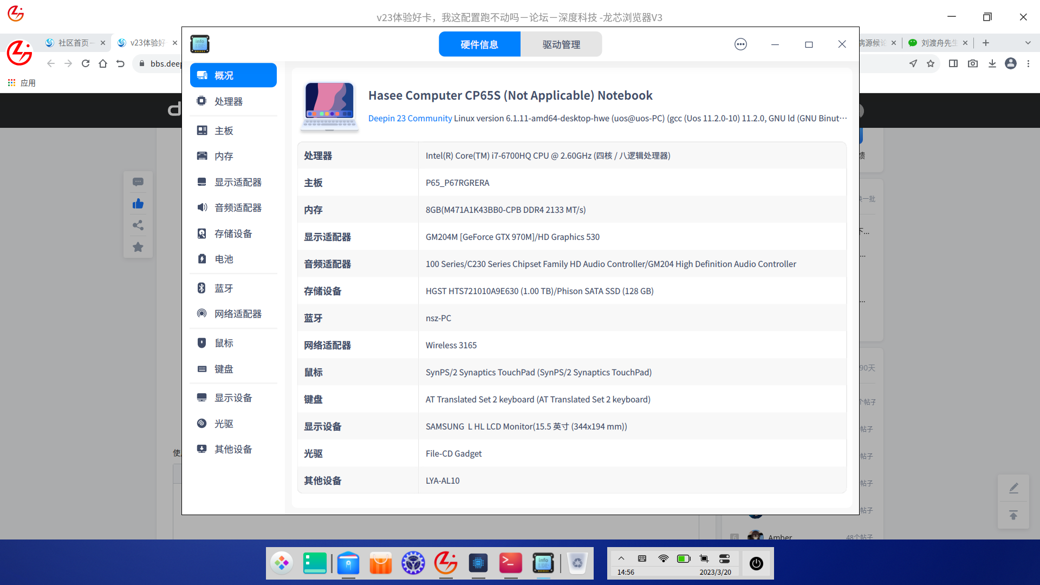Expand browser tab list chevron
This screenshot has width=1040, height=585.
1028,43
